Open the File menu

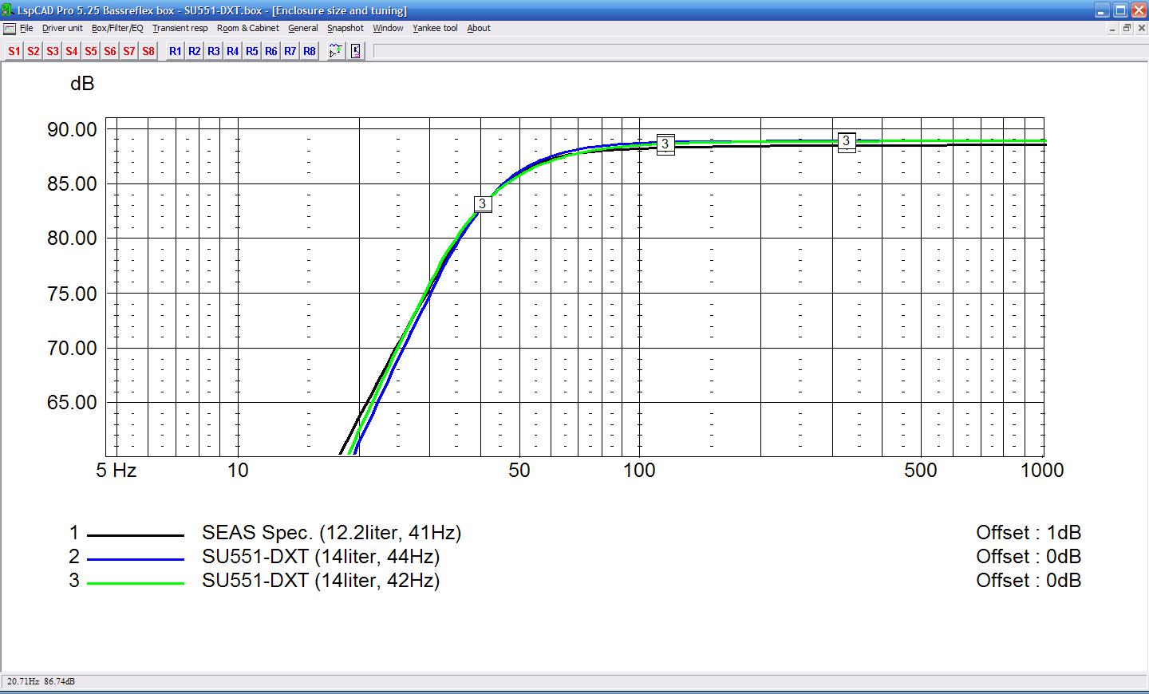coord(26,28)
